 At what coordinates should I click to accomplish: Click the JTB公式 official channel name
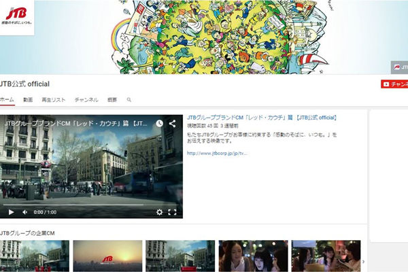(x=24, y=84)
